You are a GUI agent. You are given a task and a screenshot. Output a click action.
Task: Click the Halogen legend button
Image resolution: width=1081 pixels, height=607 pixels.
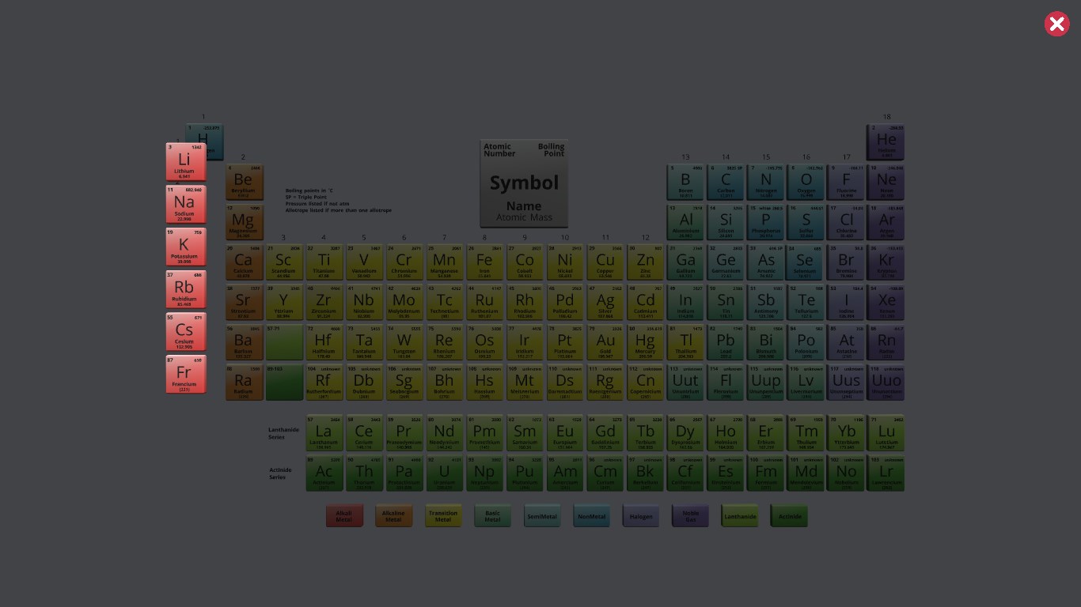pyautogui.click(x=640, y=516)
